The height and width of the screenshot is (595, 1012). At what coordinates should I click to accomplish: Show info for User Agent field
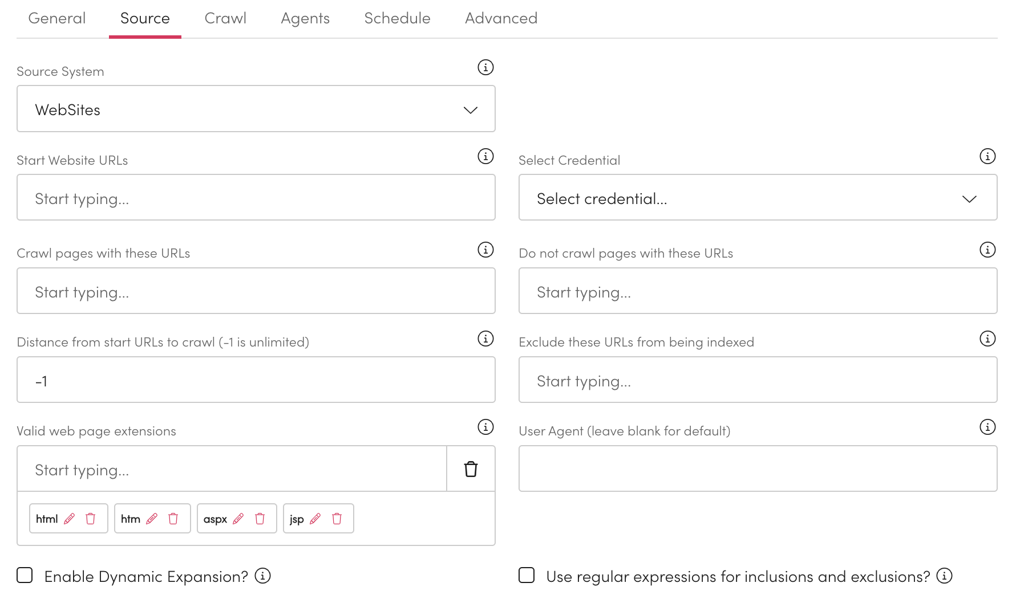[987, 427]
